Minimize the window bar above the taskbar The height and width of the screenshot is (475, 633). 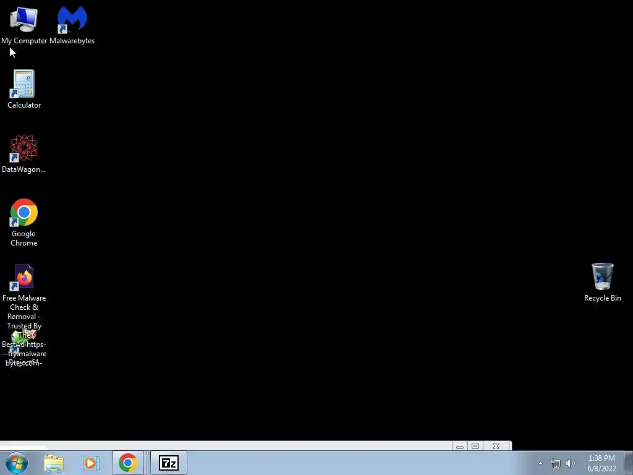tap(460, 447)
